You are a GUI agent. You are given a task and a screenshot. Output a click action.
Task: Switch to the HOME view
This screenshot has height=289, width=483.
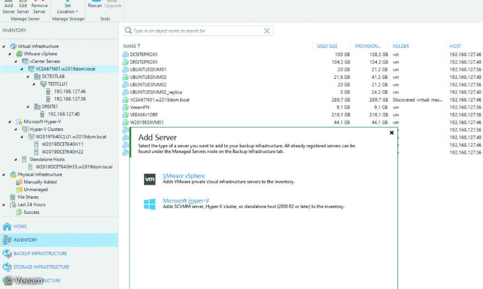pos(59,226)
